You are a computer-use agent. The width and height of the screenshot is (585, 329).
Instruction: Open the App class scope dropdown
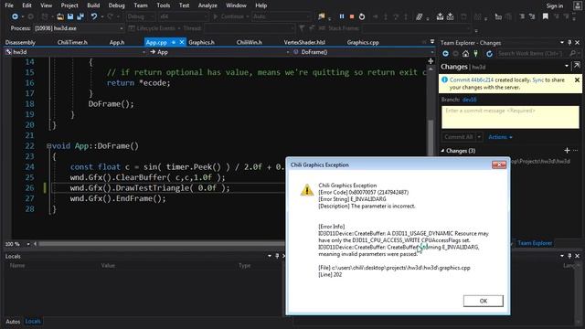(288, 52)
